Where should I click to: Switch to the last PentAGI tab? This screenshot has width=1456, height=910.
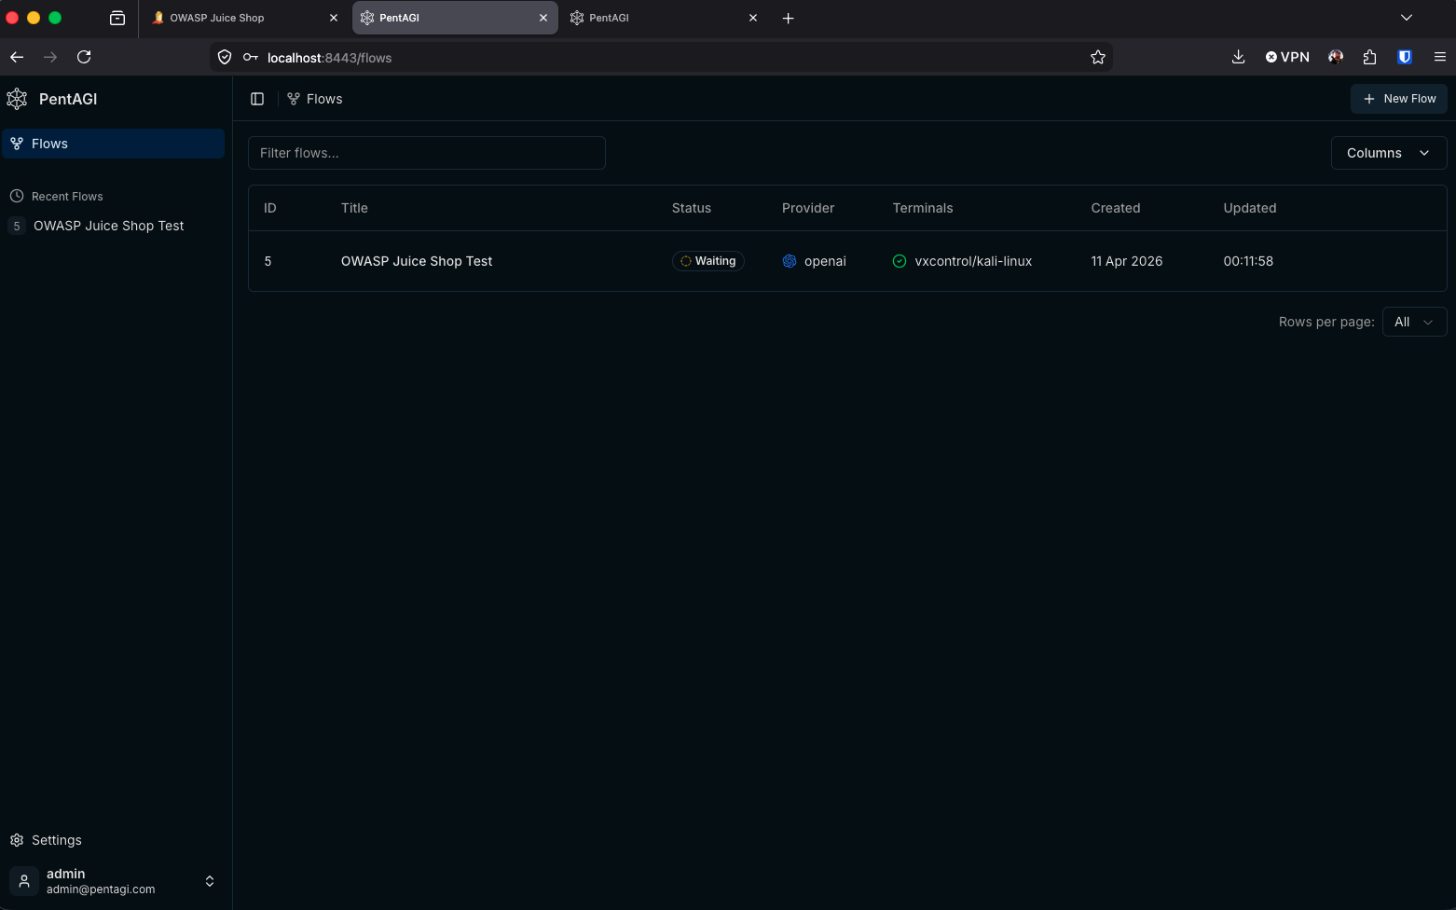[664, 18]
